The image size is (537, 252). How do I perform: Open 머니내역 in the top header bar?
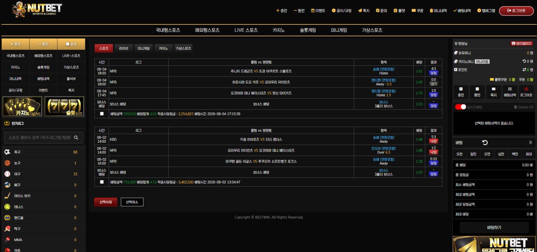pyautogui.click(x=438, y=11)
